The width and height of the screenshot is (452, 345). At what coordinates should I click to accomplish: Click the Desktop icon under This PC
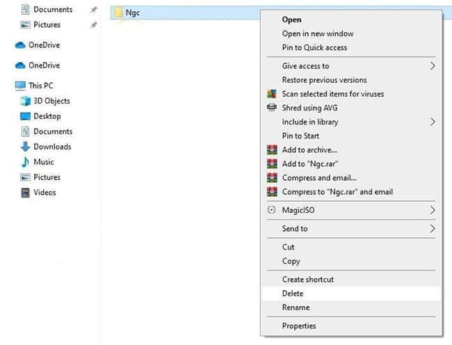tap(25, 116)
